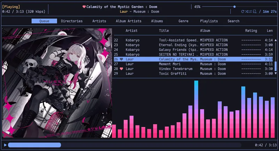Image resolution: width=279 pixels, height=151 pixels.
Task: Click the Rating column header
Action: [251, 31]
